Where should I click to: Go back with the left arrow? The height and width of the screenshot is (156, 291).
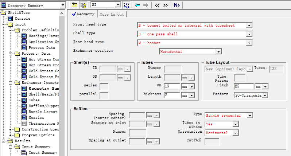pyautogui.click(x=137, y=5)
